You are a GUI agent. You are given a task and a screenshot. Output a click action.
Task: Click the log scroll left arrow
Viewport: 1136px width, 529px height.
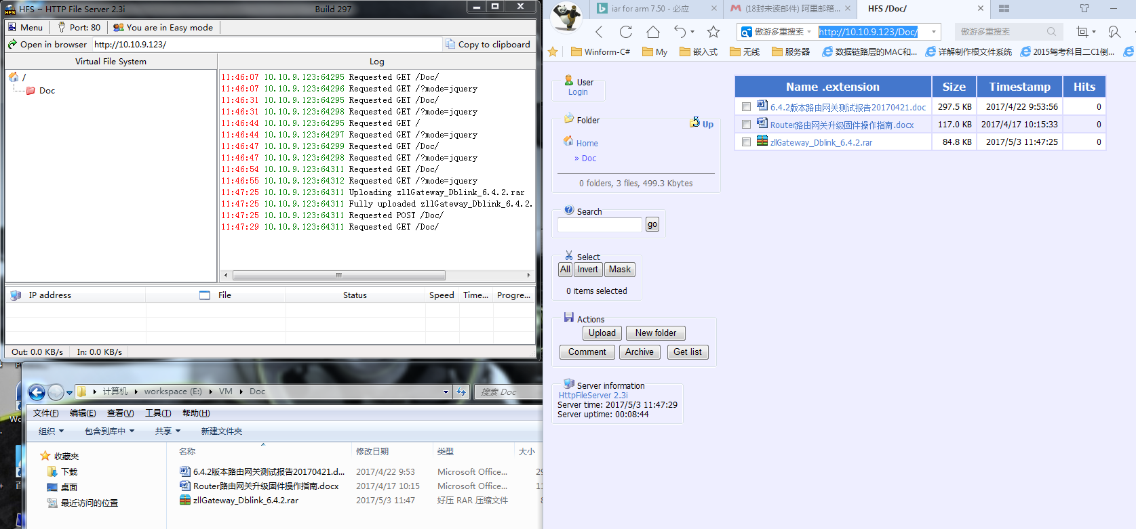point(226,275)
